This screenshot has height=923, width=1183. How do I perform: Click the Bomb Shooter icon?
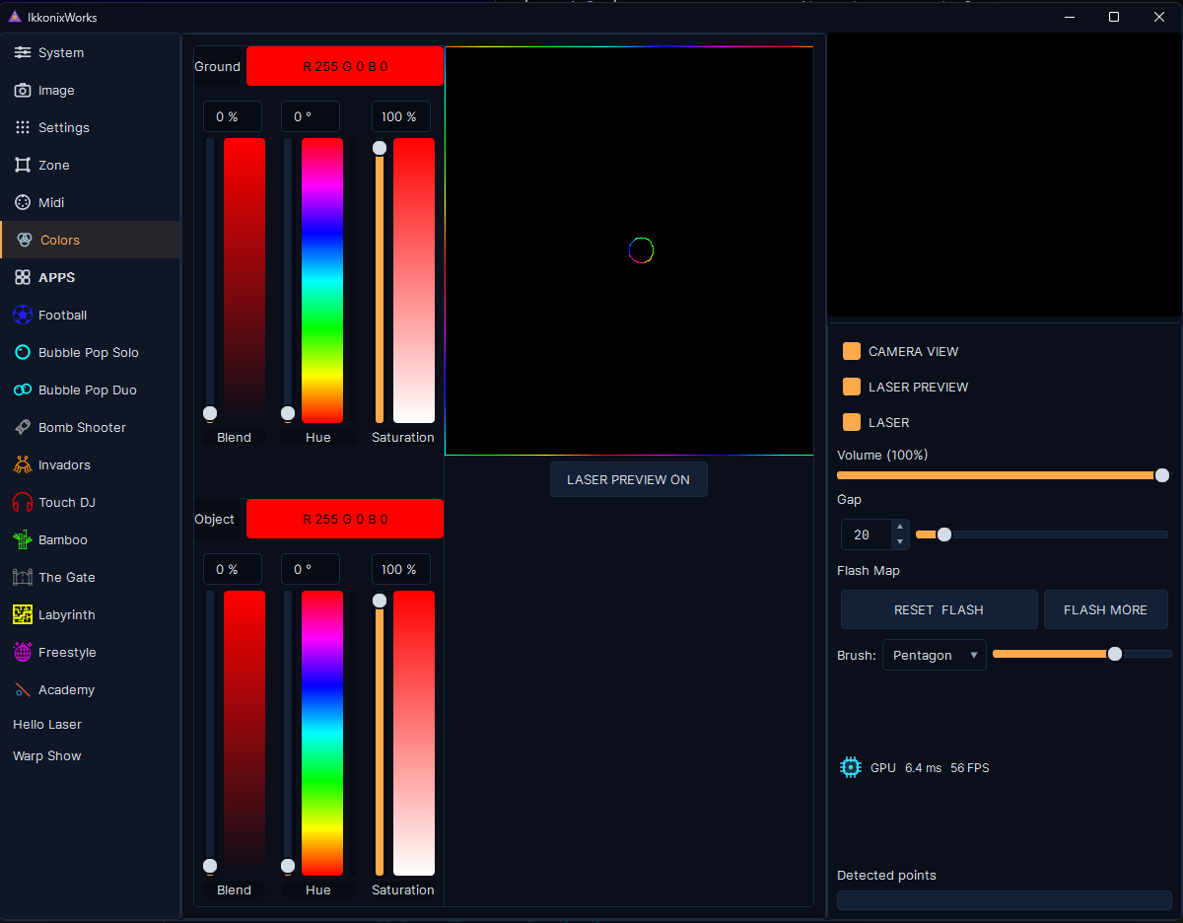23,427
